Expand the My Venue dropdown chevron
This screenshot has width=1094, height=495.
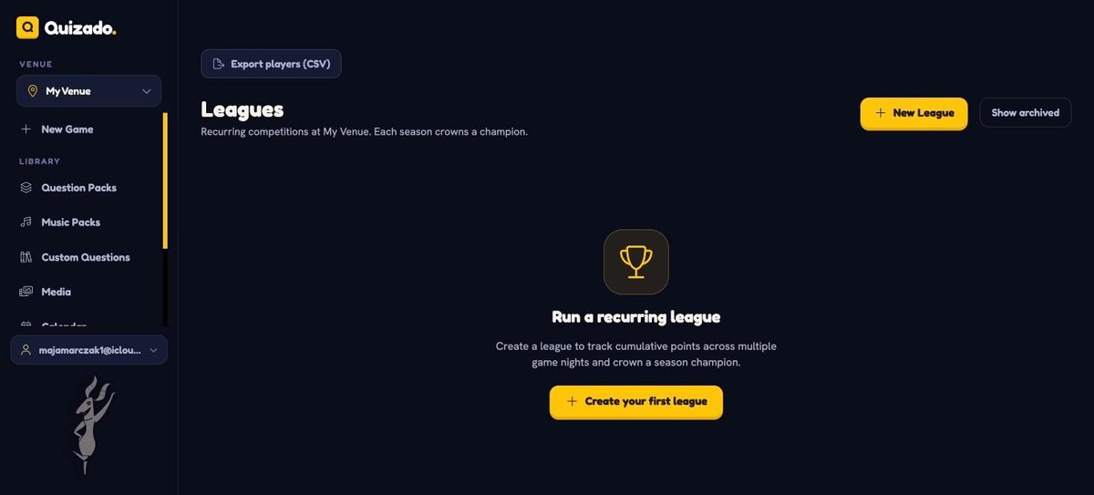[x=147, y=91]
